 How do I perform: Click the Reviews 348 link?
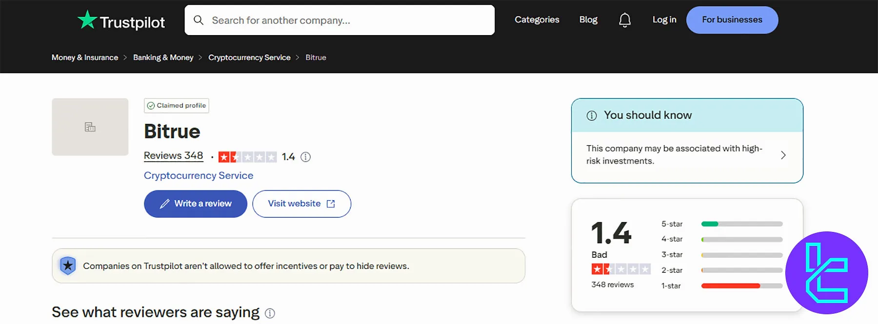point(173,155)
